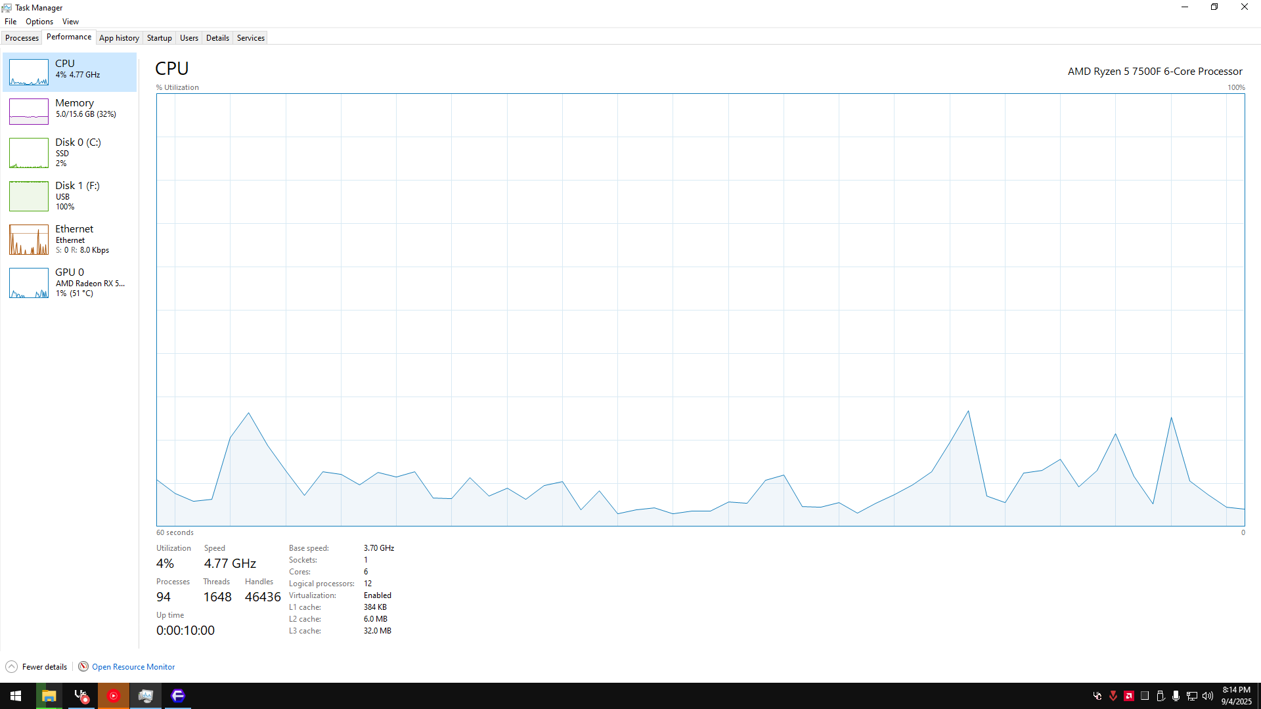Click the L1 cache value 384 KB
Screen dimensions: 1261x709
[x=375, y=607]
